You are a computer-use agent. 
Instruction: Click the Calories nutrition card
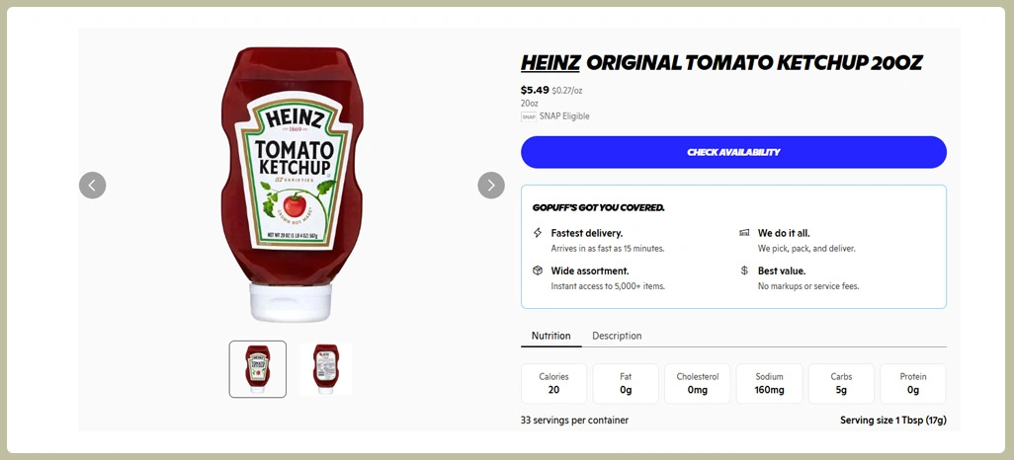(553, 383)
